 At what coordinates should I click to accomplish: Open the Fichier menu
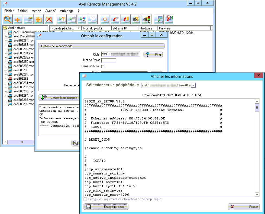[9, 11]
